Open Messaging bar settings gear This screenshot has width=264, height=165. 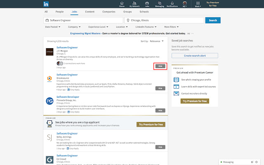[257, 162]
